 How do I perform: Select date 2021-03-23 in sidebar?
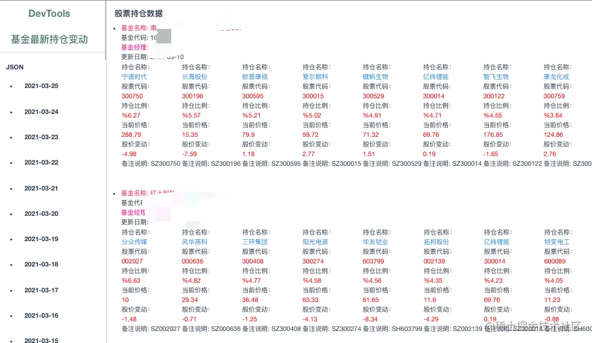click(x=42, y=137)
